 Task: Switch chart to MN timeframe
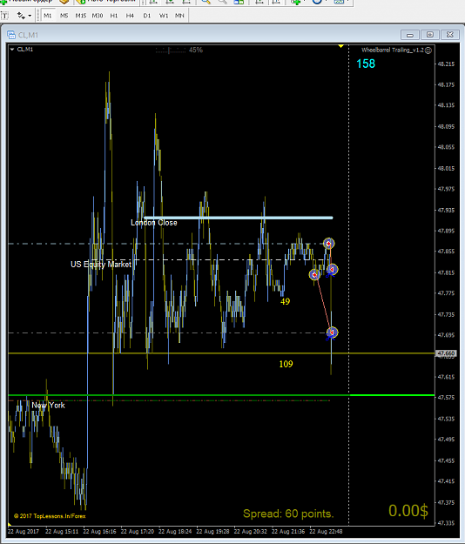[179, 16]
